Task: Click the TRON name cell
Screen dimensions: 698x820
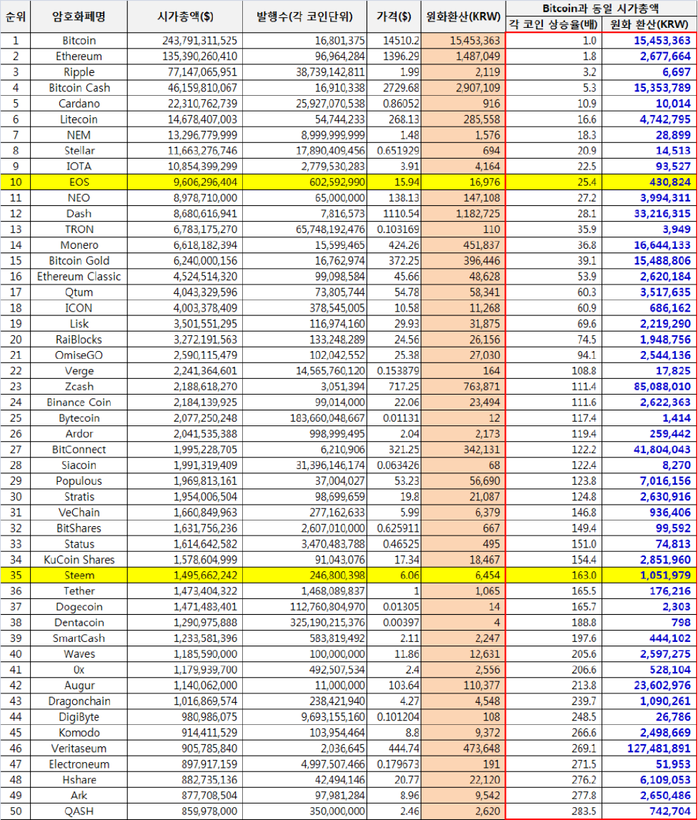Action: (79, 229)
